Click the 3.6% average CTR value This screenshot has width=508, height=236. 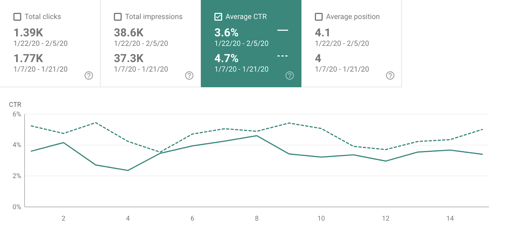[226, 32]
